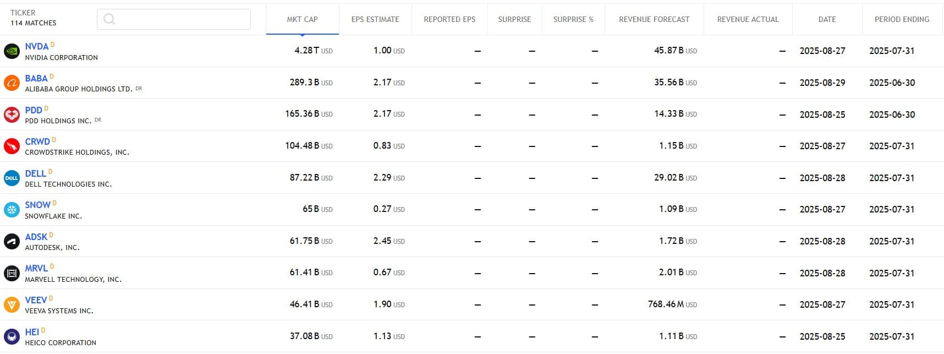Click BABA earnings date 2025-08-29
This screenshot has height=354, width=944.
(x=822, y=83)
